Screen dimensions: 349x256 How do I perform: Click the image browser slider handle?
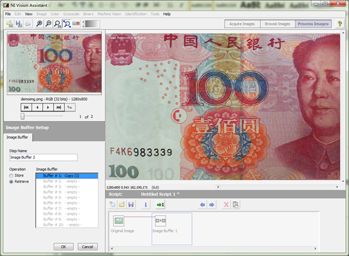pos(23,116)
